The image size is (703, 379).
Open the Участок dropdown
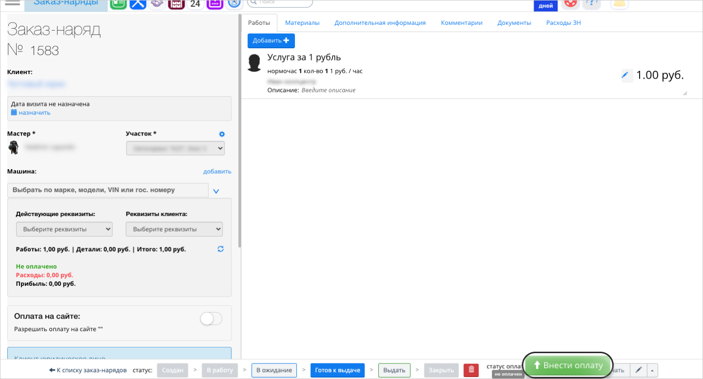coord(175,148)
